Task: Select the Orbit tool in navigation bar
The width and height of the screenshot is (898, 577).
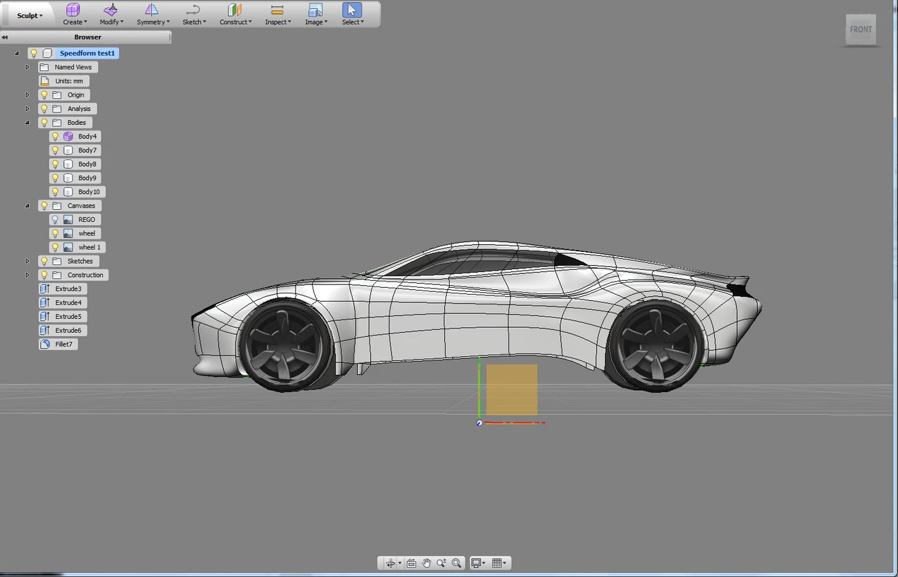Action: (x=390, y=563)
